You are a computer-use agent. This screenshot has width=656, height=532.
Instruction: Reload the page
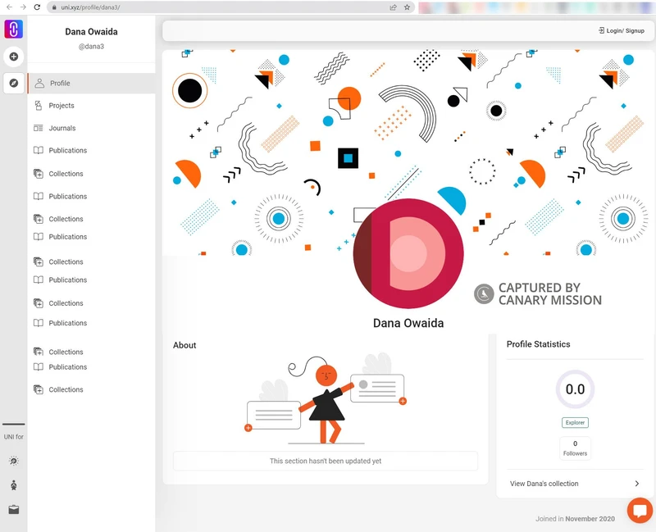click(x=37, y=7)
